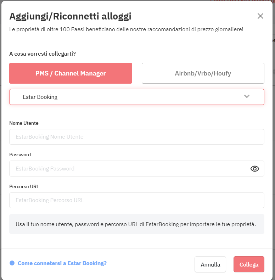Click the Nome Utente label
275x280 pixels.
[24, 123]
